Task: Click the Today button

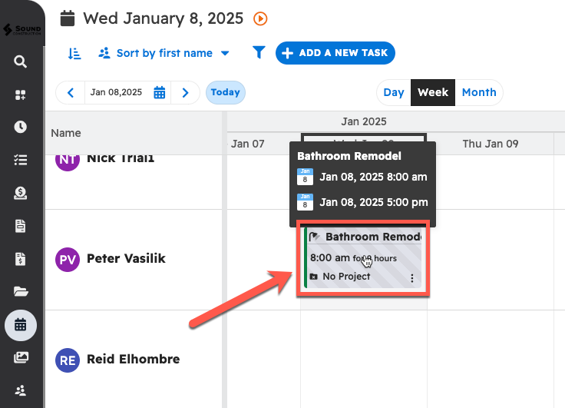Action: tap(226, 92)
